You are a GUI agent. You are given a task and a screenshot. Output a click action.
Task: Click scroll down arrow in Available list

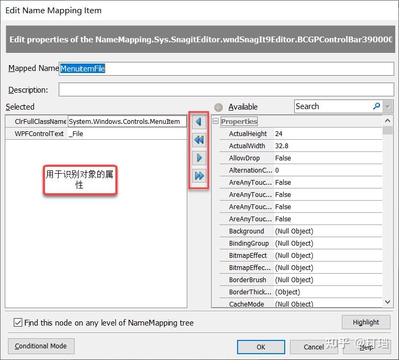click(x=387, y=302)
